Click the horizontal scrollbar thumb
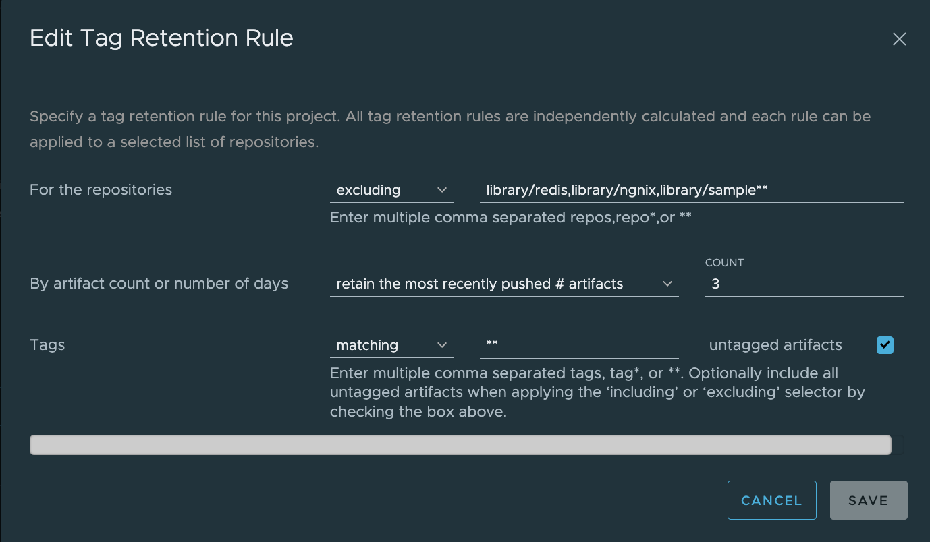930x542 pixels. pos(460,445)
